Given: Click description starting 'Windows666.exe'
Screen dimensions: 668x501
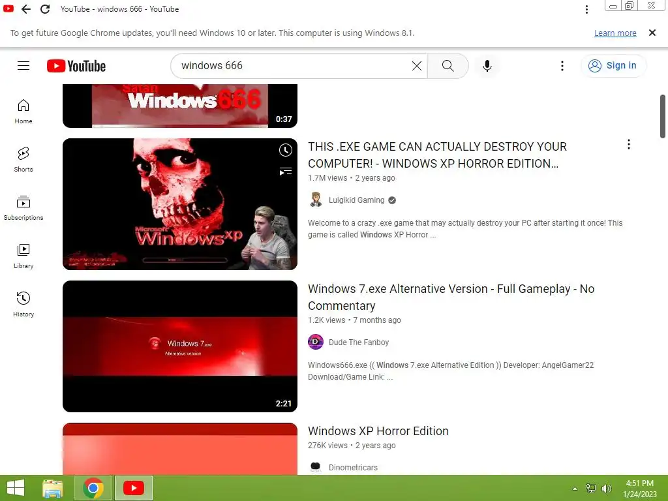Looking at the screenshot, I should pyautogui.click(x=451, y=371).
